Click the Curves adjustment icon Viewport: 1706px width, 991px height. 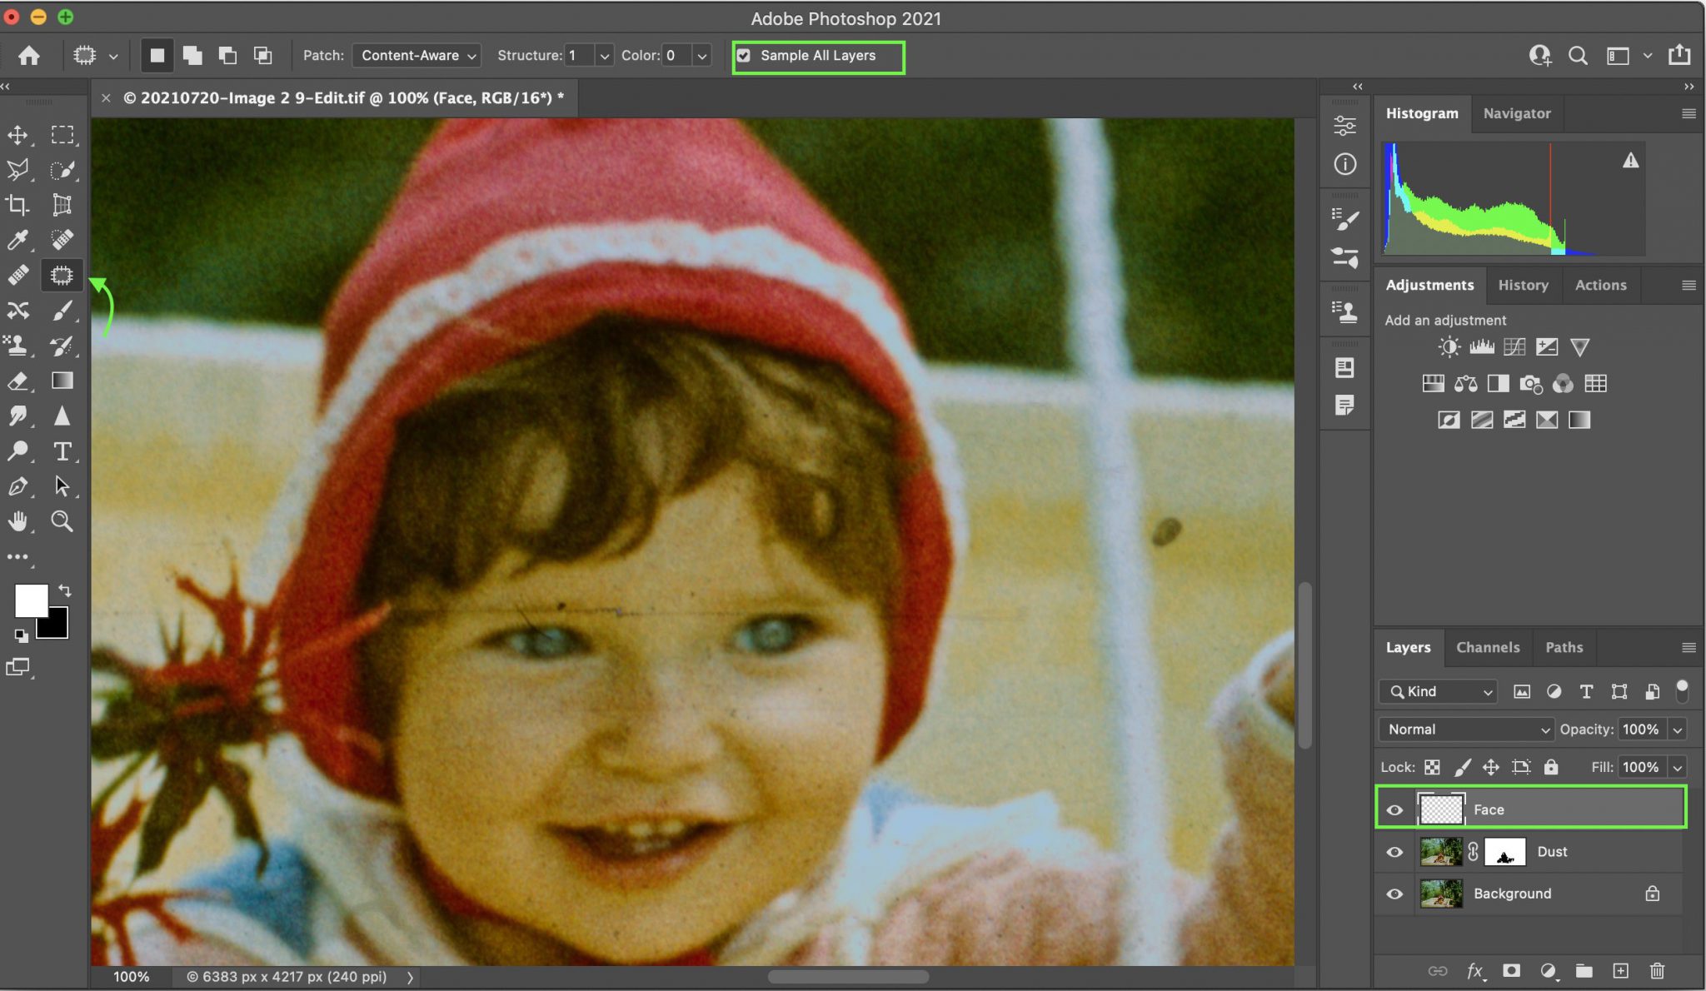(1514, 347)
